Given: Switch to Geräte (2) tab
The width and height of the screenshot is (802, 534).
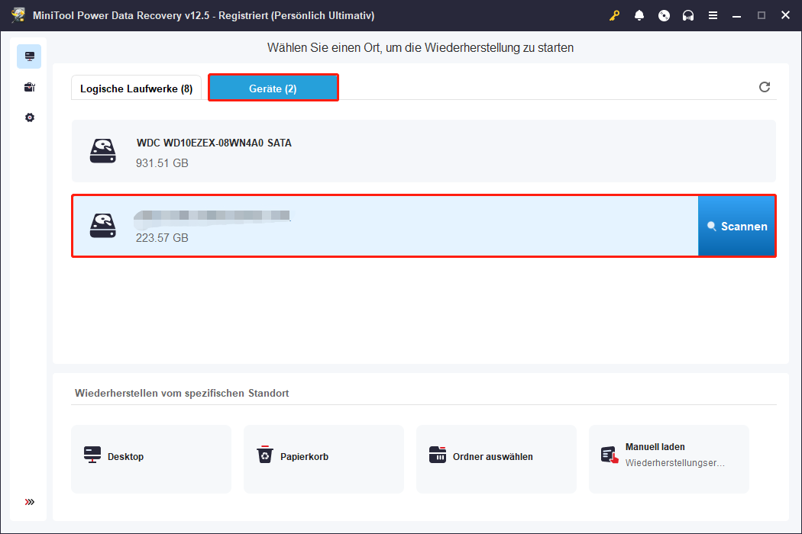Looking at the screenshot, I should pyautogui.click(x=273, y=88).
